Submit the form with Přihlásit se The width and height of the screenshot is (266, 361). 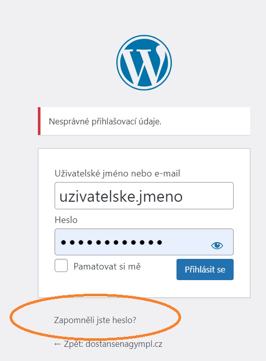pyautogui.click(x=205, y=269)
